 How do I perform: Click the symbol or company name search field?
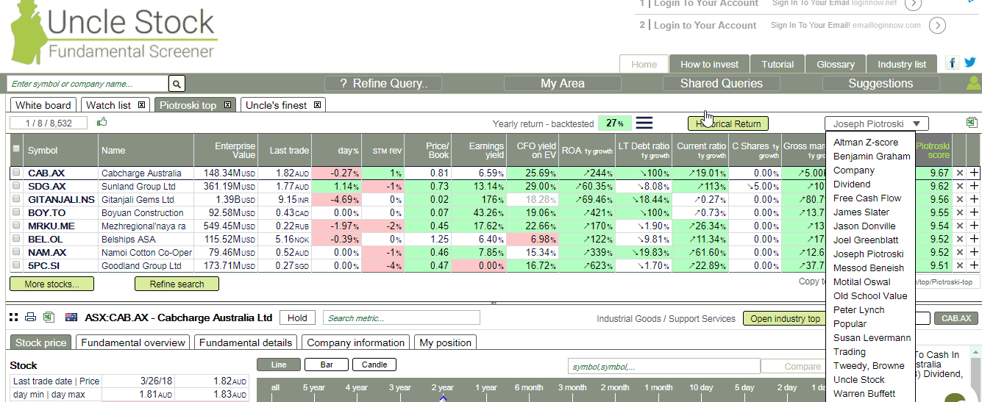tap(88, 84)
